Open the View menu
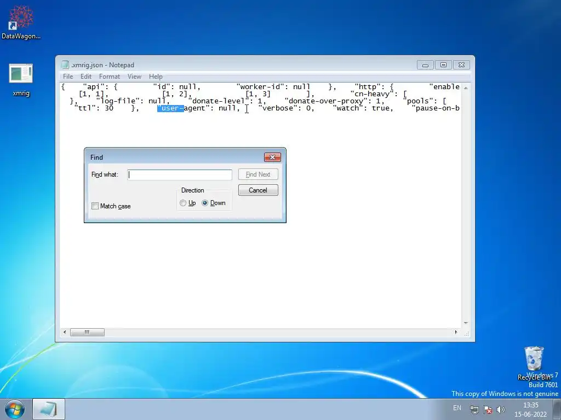This screenshot has width=561, height=420. click(135, 77)
